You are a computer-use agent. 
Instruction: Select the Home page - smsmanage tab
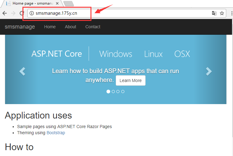tap(33, 3)
